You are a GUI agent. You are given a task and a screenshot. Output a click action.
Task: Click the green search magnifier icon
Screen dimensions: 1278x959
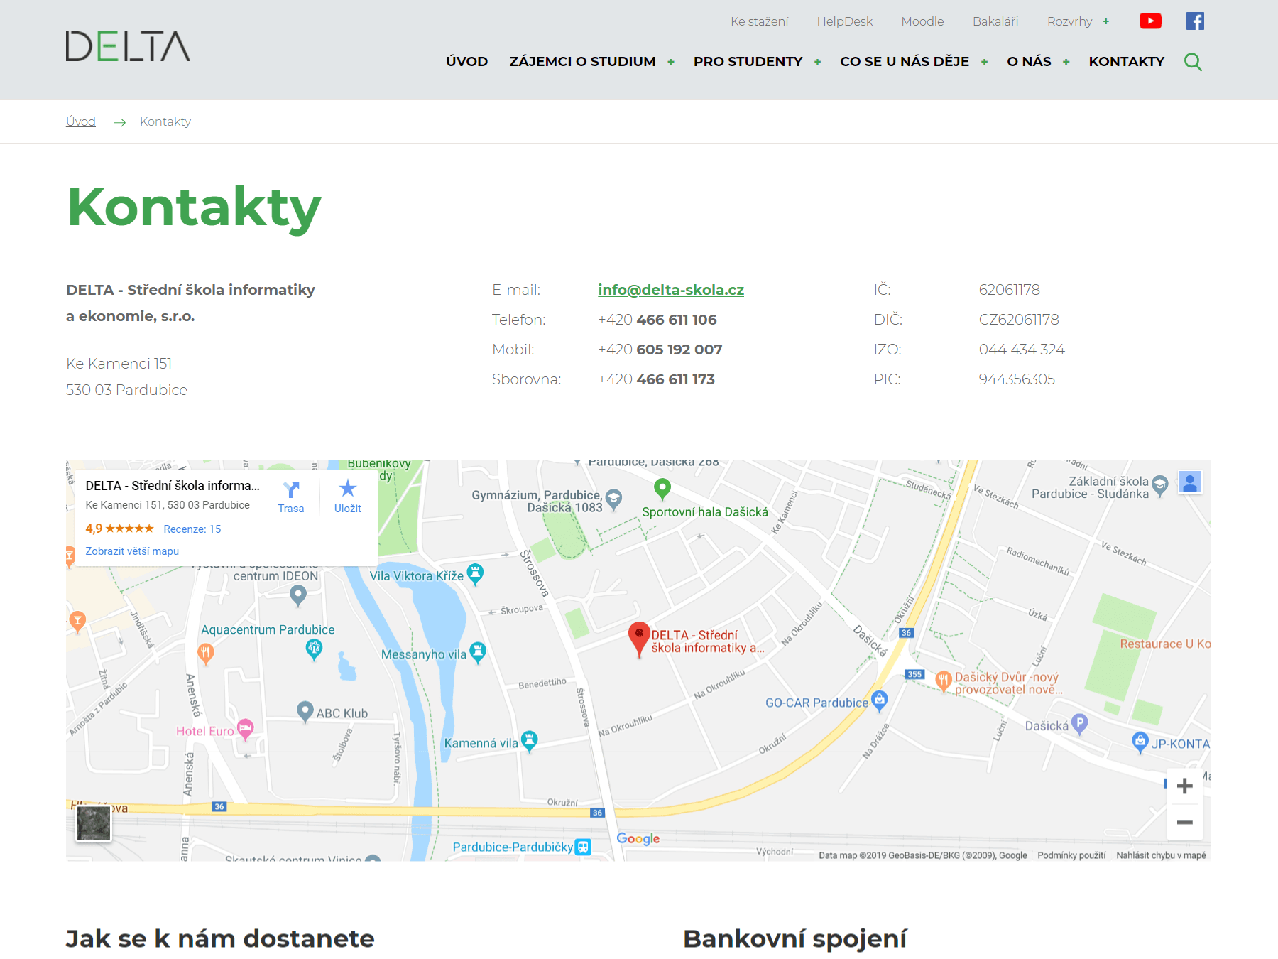pyautogui.click(x=1193, y=62)
